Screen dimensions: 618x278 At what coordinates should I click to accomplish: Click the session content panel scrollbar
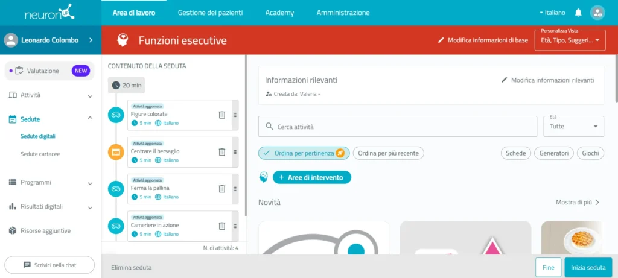click(246, 135)
